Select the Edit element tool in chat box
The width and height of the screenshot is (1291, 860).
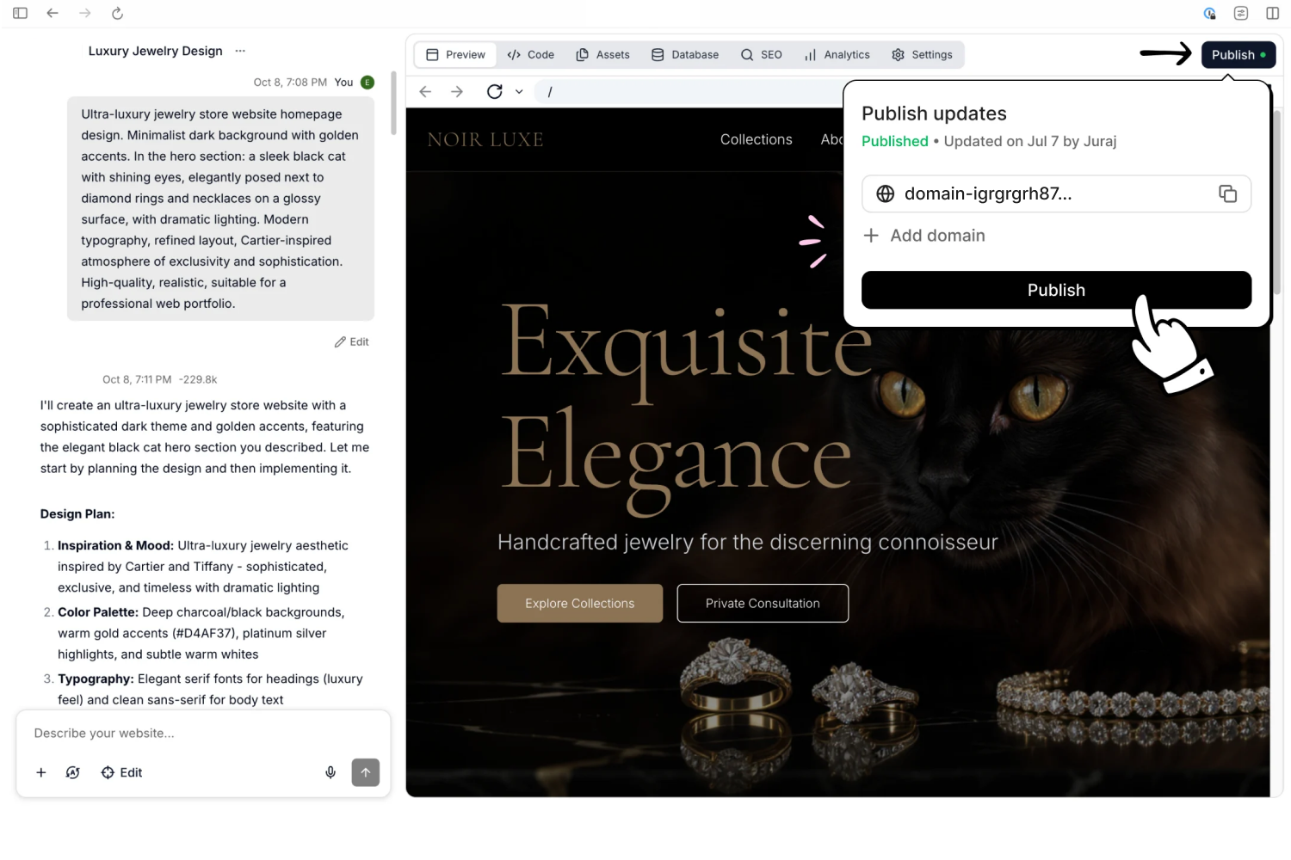coord(121,772)
